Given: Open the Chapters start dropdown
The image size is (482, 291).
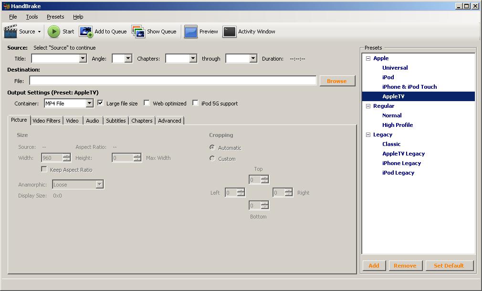Looking at the screenshot, I should (x=193, y=58).
